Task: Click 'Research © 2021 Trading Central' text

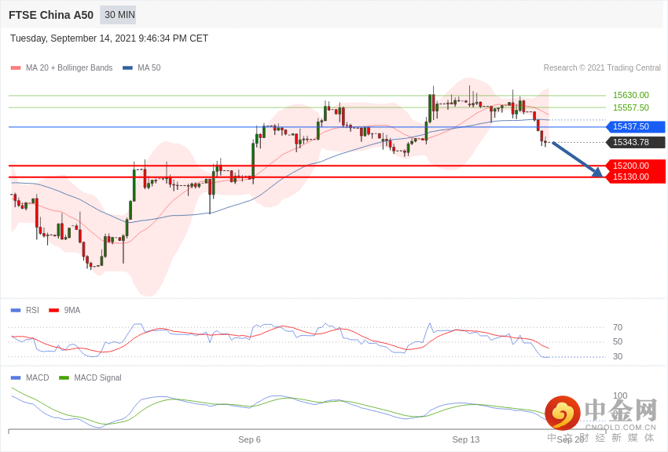Action: tap(602, 67)
